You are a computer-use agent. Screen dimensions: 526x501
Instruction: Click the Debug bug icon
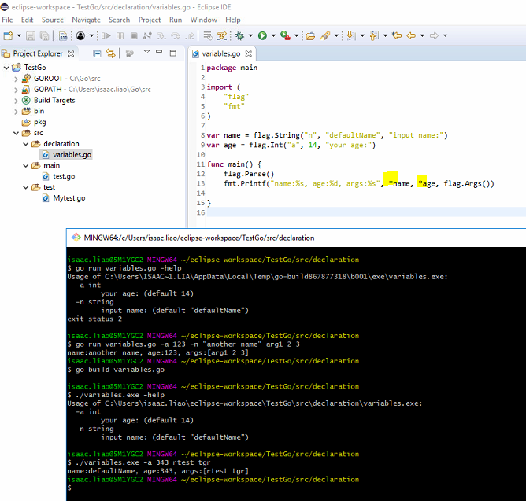(239, 35)
